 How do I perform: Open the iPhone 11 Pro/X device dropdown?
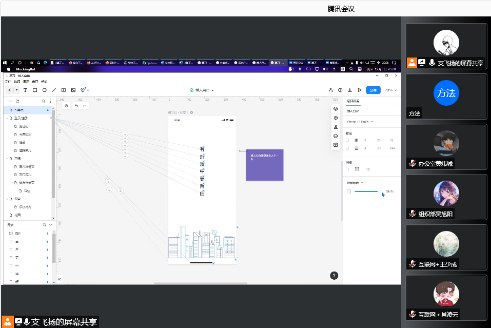click(360, 122)
